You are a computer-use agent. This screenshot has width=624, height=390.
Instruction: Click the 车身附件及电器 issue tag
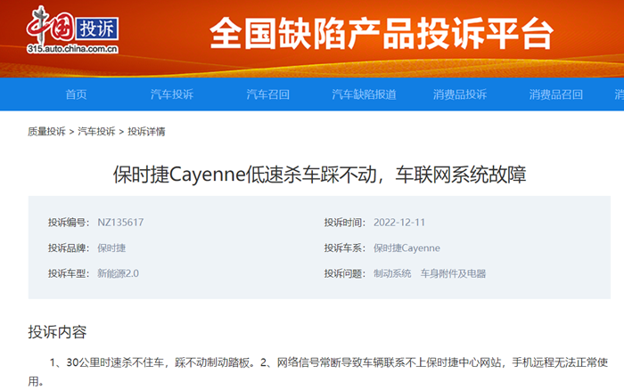[x=453, y=273]
